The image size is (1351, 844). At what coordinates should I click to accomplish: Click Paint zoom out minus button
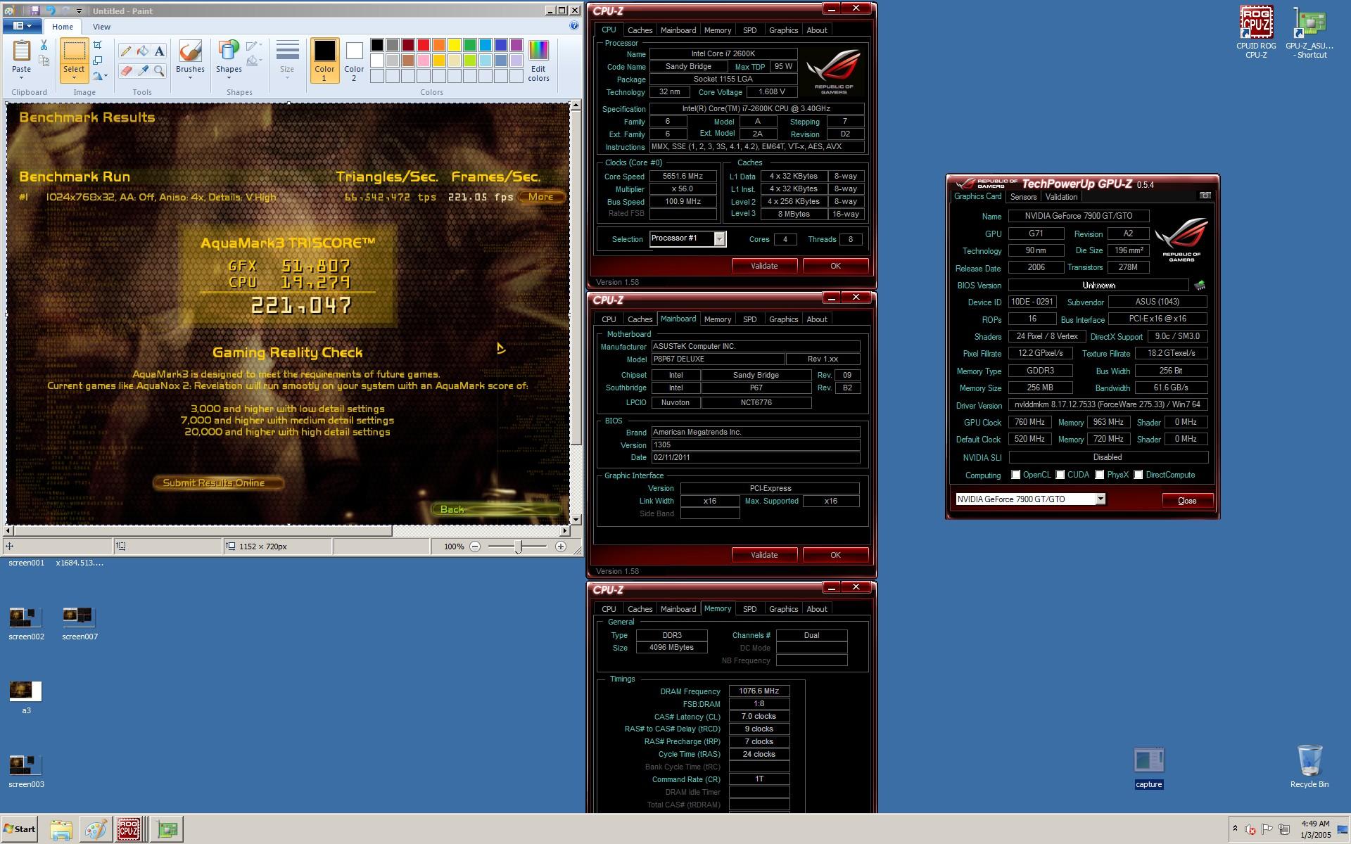(x=475, y=546)
